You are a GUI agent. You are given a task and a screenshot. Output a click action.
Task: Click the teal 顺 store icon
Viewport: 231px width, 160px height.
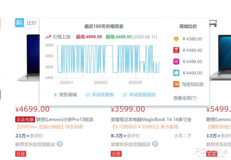pyautogui.click(x=176, y=73)
